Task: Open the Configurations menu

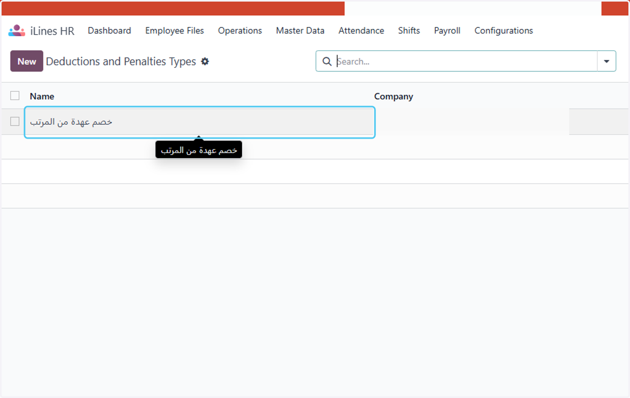Action: pyautogui.click(x=503, y=30)
